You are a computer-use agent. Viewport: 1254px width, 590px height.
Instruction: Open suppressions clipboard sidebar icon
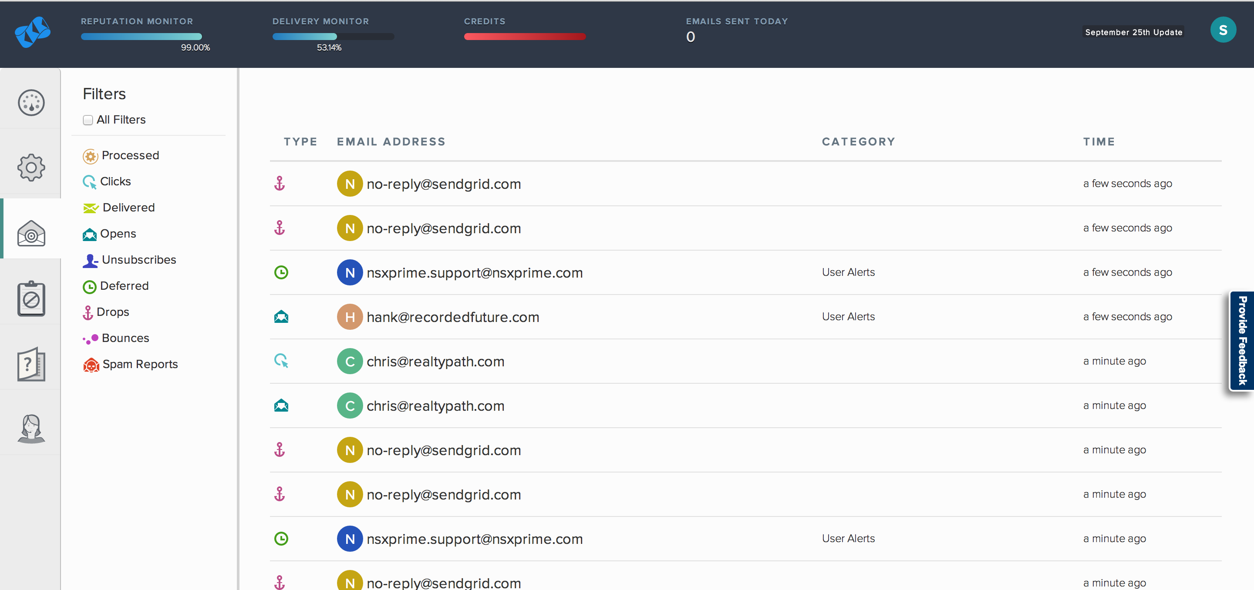(31, 298)
